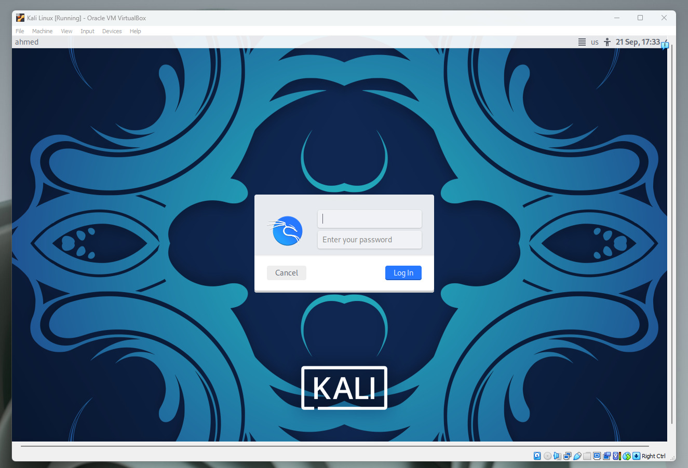Maximize the VirtualBox window

(640, 18)
